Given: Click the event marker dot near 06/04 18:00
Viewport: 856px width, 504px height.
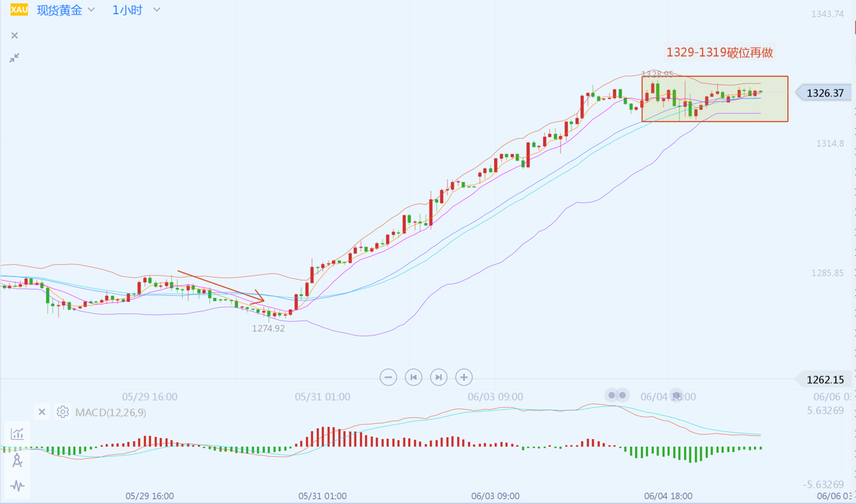Looking at the screenshot, I should [x=677, y=395].
